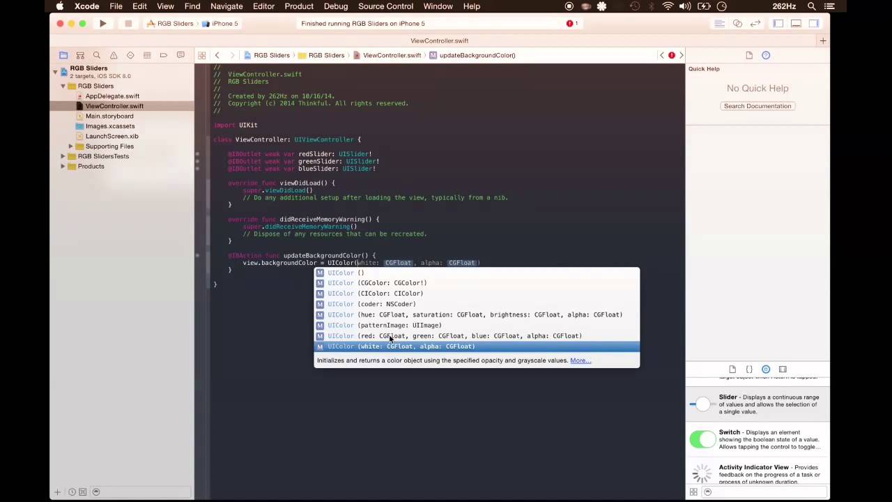Show the File Template library

pyautogui.click(x=732, y=370)
